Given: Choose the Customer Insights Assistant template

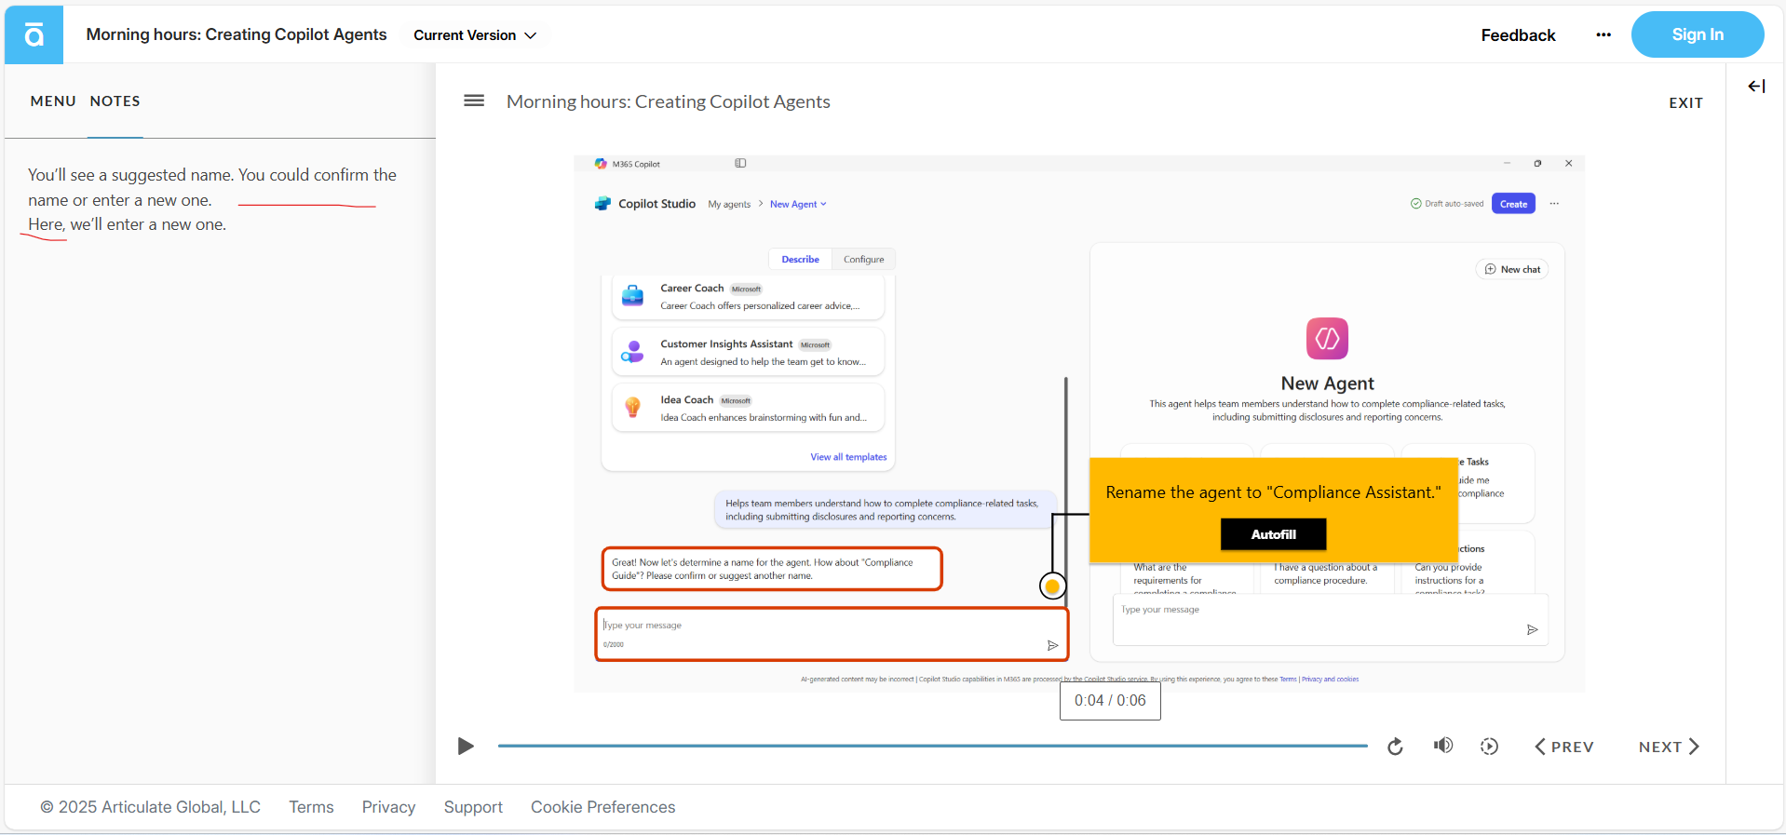Looking at the screenshot, I should [748, 353].
